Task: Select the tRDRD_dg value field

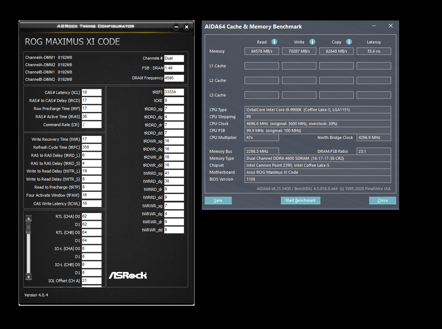Action: pyautogui.click(x=174, y=117)
